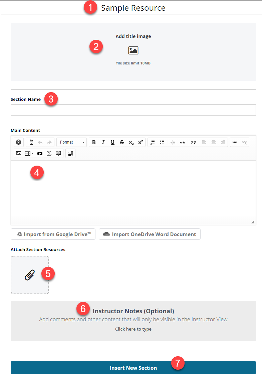
Task: Click 'Click here to type' in Instructor Notes
Action: coord(133,329)
